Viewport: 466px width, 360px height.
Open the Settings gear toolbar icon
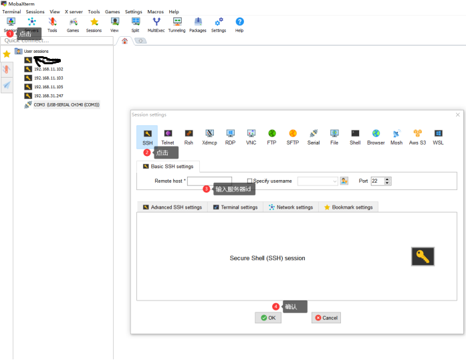pyautogui.click(x=219, y=25)
